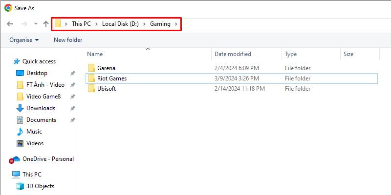Expand the chevron after Gaming in path
Viewport: 391px width, 195px height.
point(176,24)
